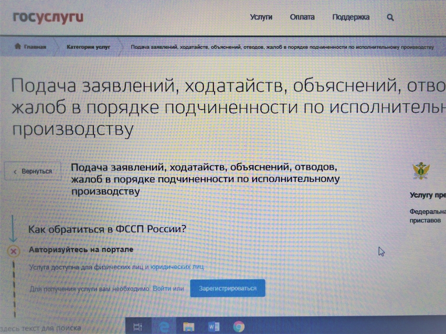Open the breadcrumb Подача заявлений, ходатайств

pos(282,47)
